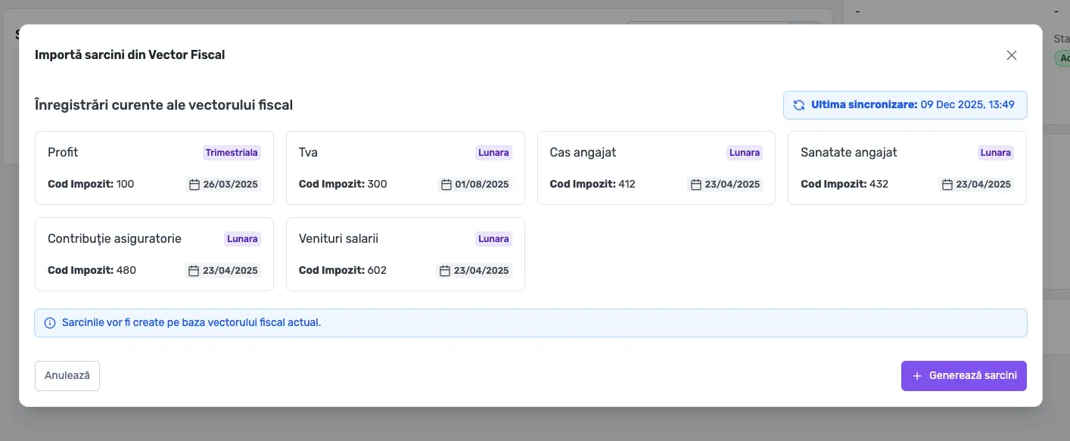Click date 23/04/2025 on Venituri salarii
The width and height of the screenshot is (1070, 441).
pyautogui.click(x=482, y=271)
